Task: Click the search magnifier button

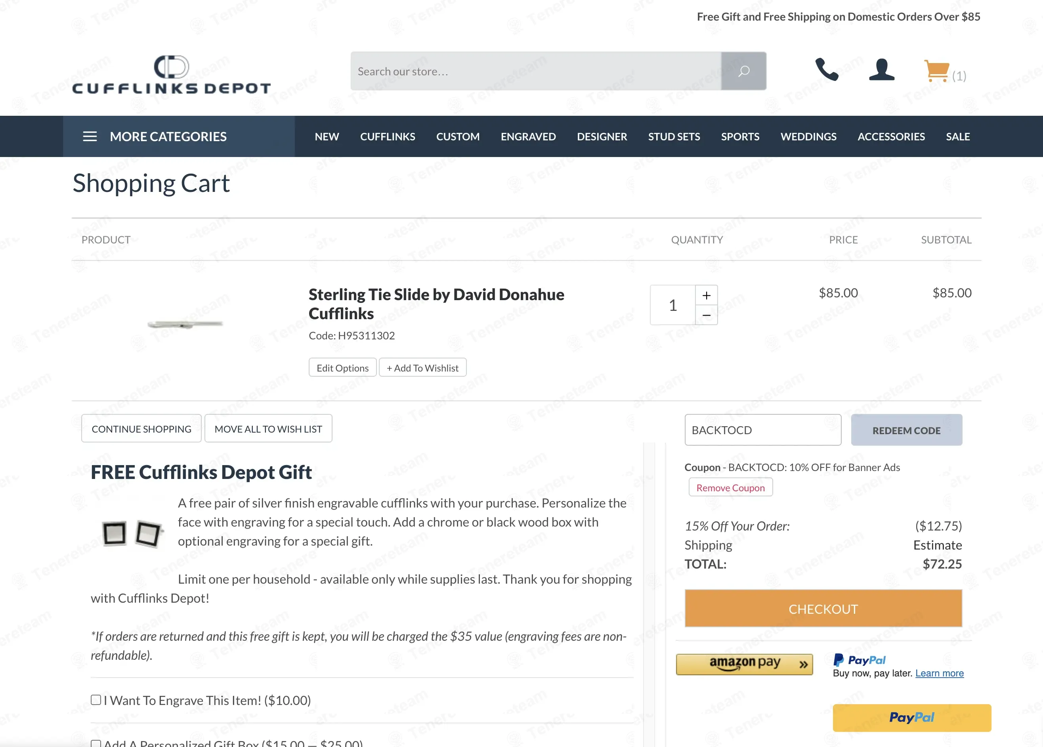Action: (743, 71)
